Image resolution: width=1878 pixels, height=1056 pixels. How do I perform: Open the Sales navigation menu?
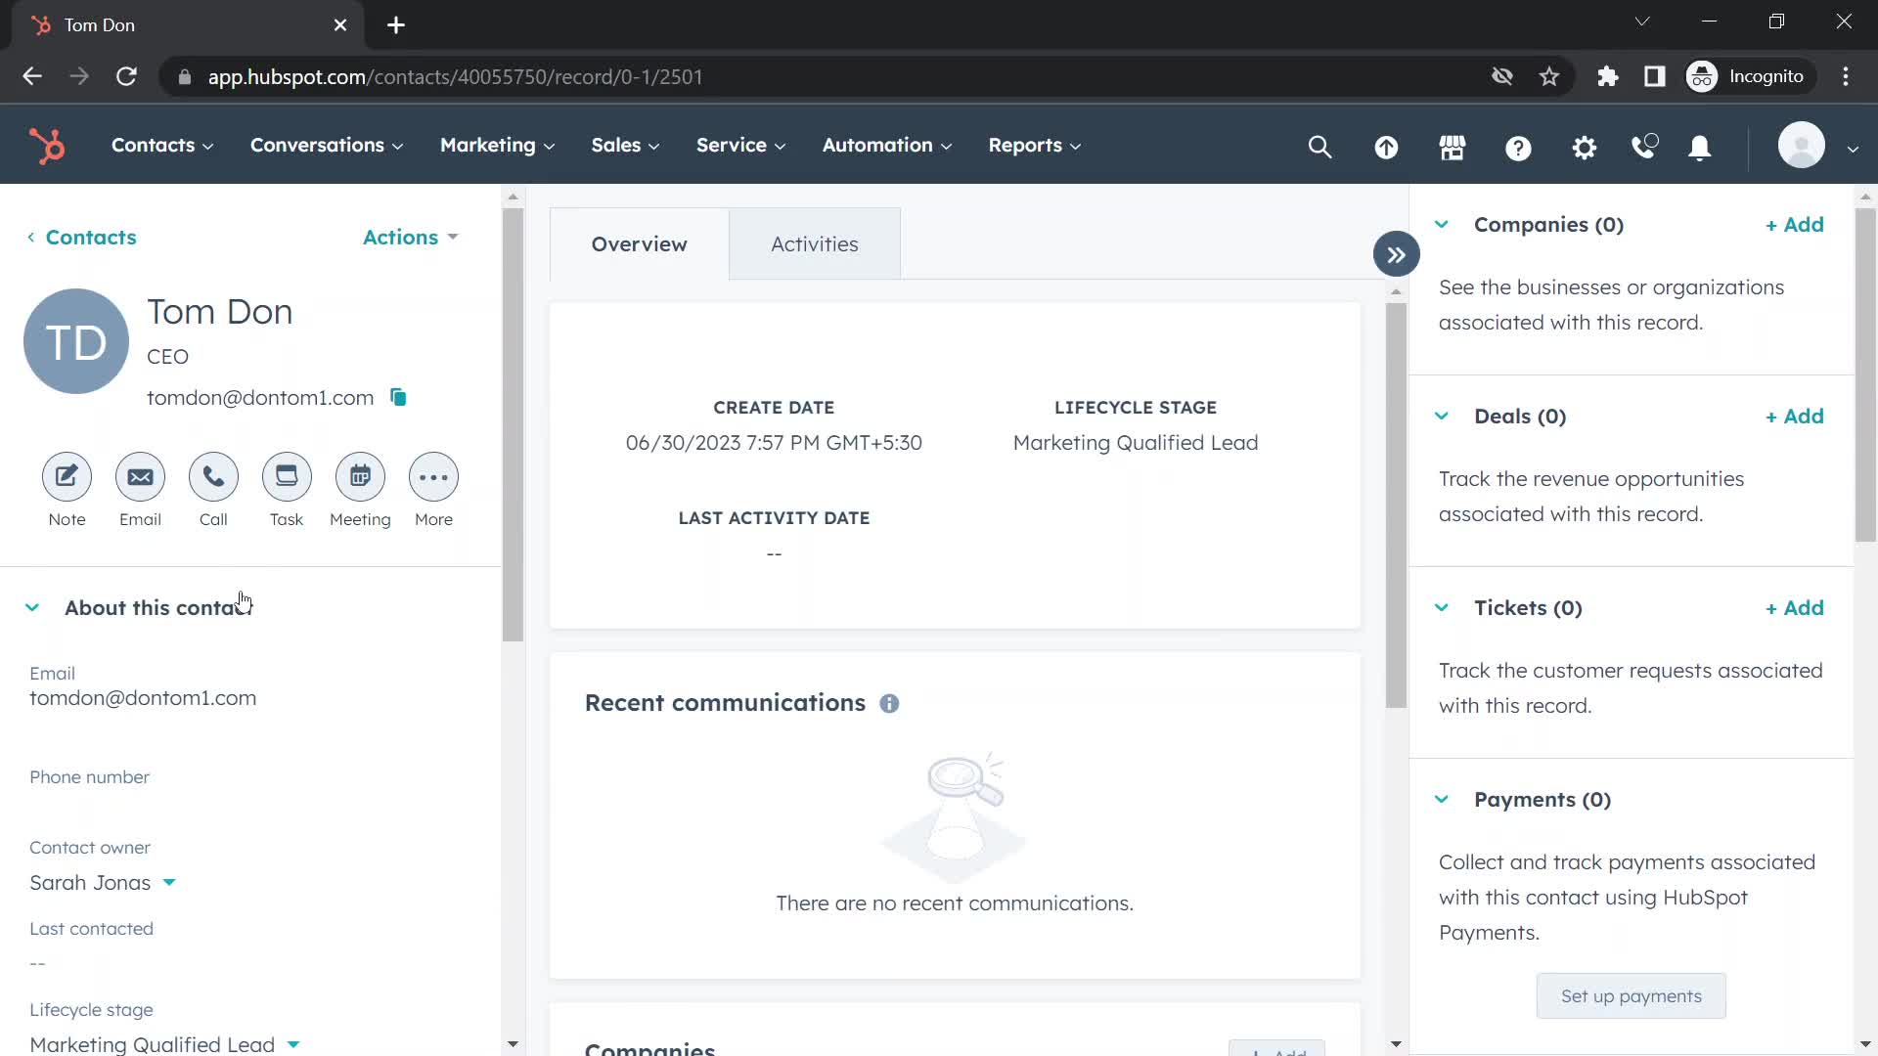[x=625, y=146]
